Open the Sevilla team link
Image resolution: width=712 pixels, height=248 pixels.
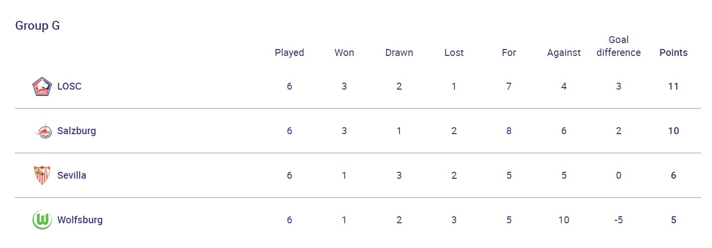pos(72,176)
